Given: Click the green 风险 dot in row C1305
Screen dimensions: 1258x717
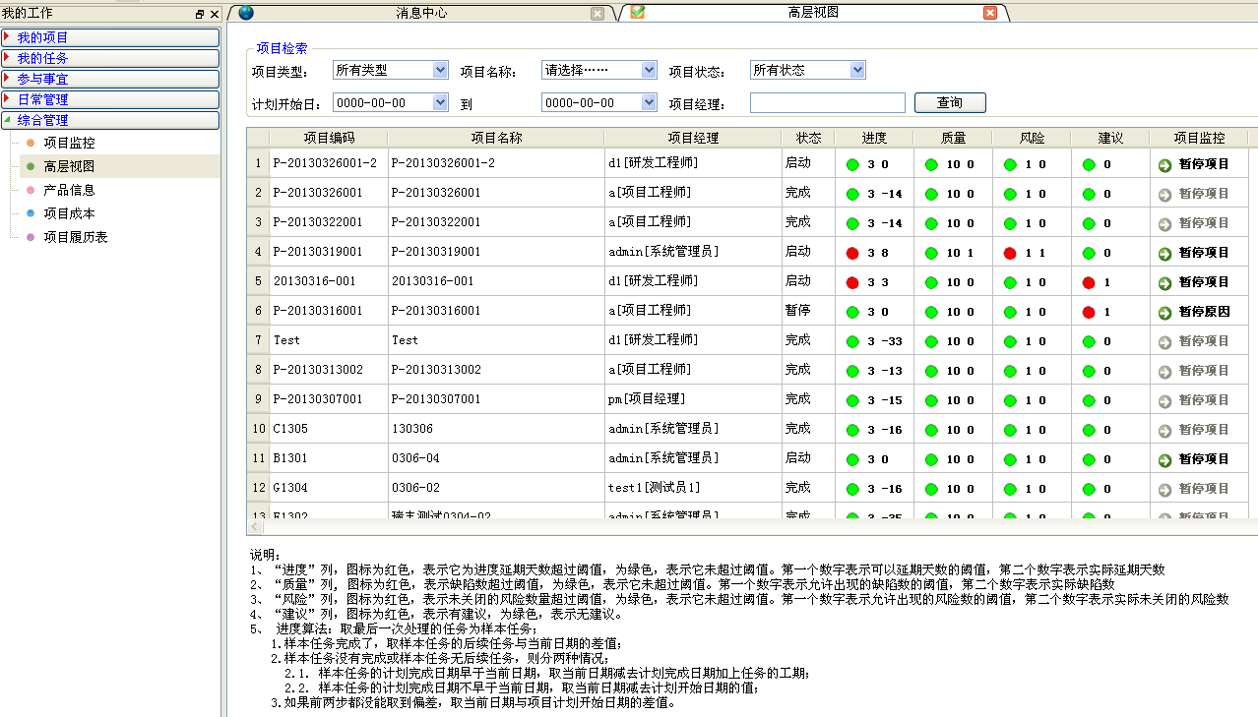Looking at the screenshot, I should 1010,430.
